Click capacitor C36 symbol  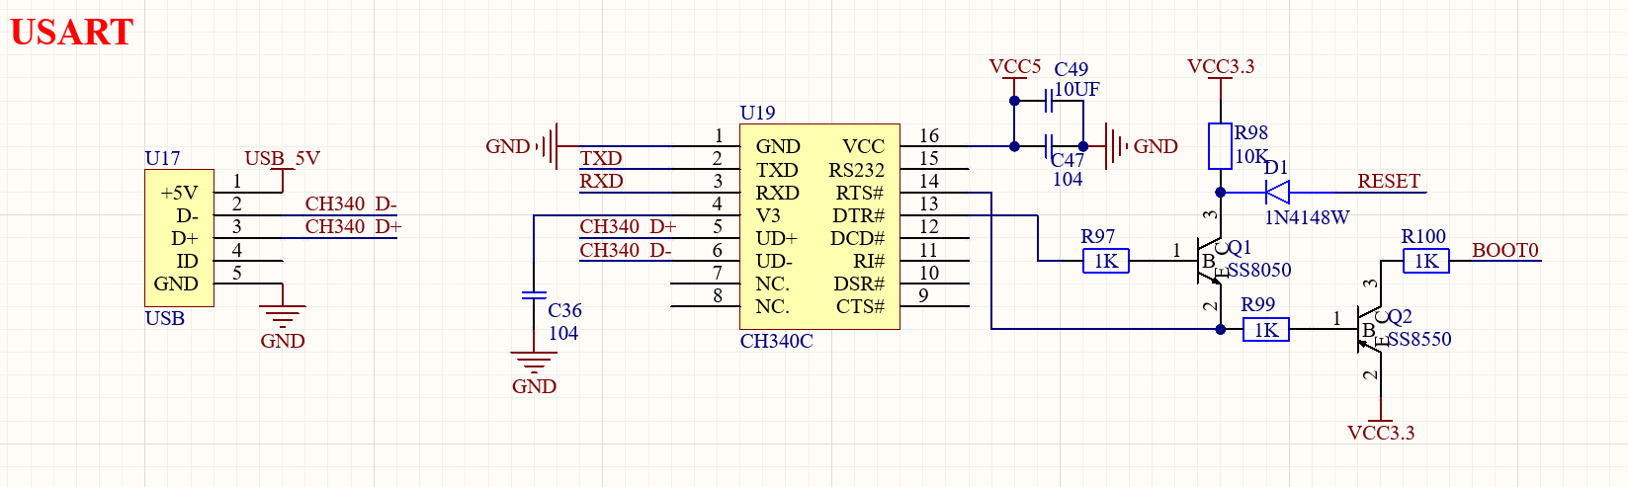coord(534,295)
